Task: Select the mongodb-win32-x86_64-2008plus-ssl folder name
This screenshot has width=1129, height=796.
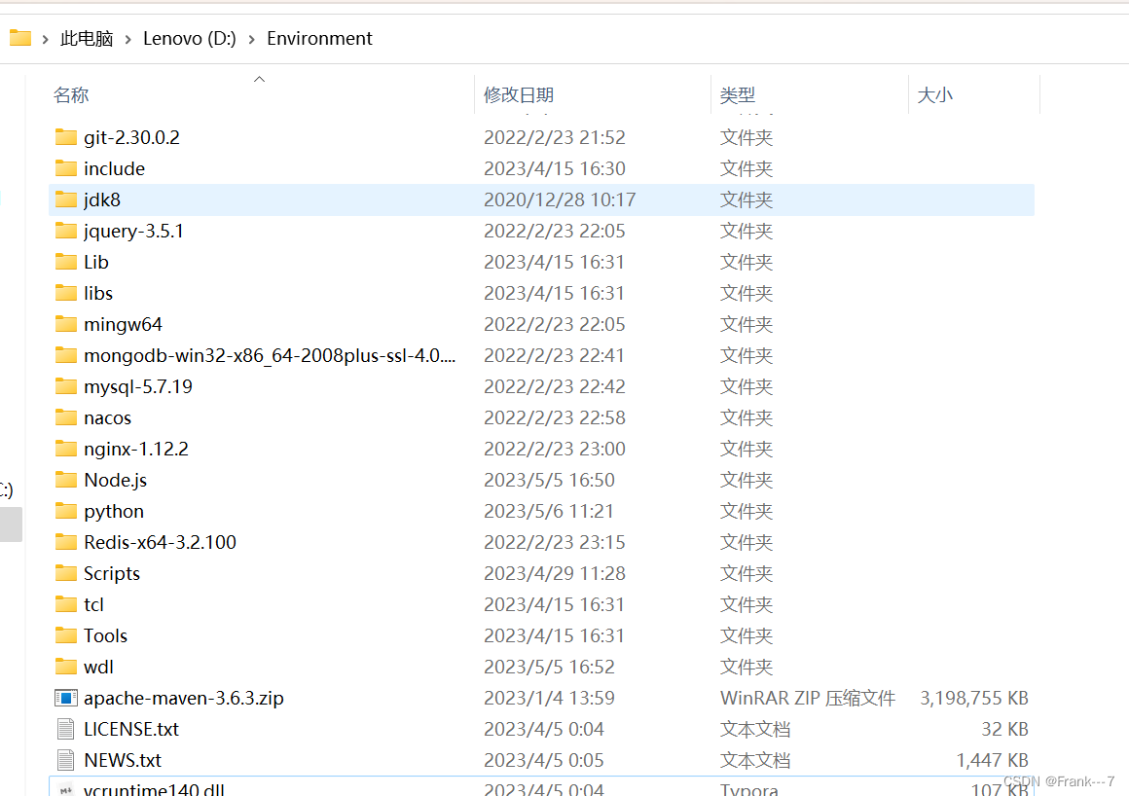Action: click(270, 355)
